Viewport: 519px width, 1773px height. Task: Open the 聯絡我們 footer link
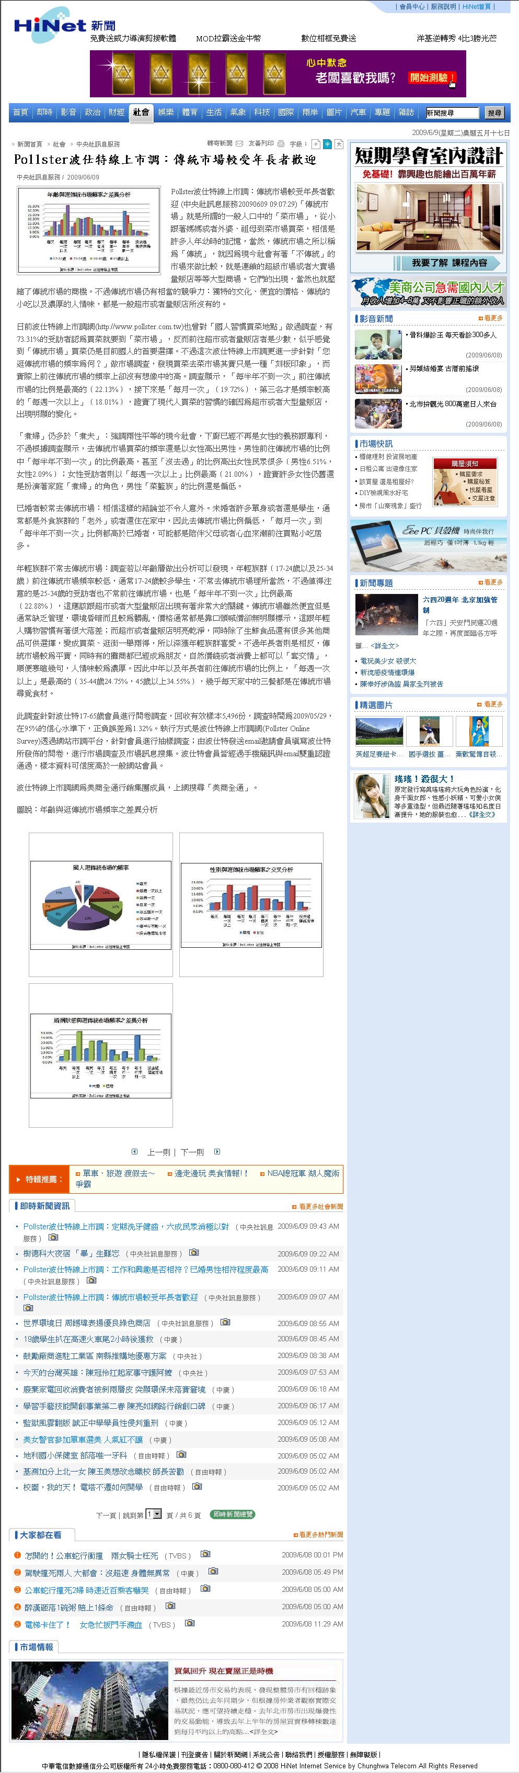(299, 1754)
